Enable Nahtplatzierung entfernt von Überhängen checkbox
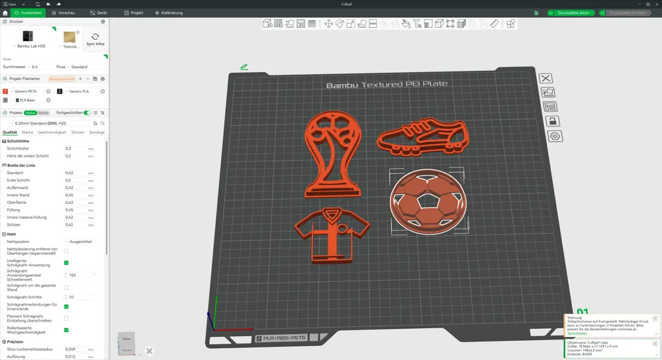Viewport: 662px width, 360px height. click(x=66, y=251)
